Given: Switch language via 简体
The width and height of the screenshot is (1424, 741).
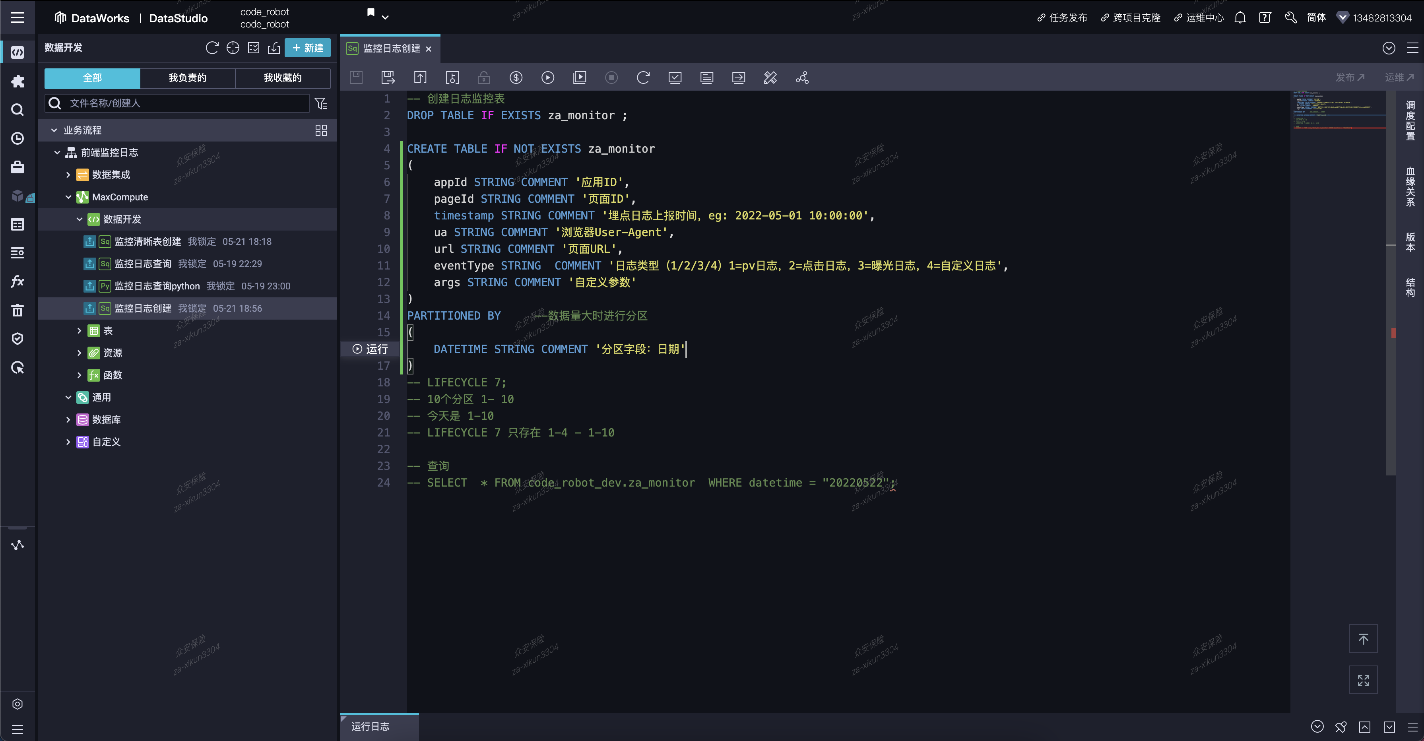Looking at the screenshot, I should (x=1316, y=18).
